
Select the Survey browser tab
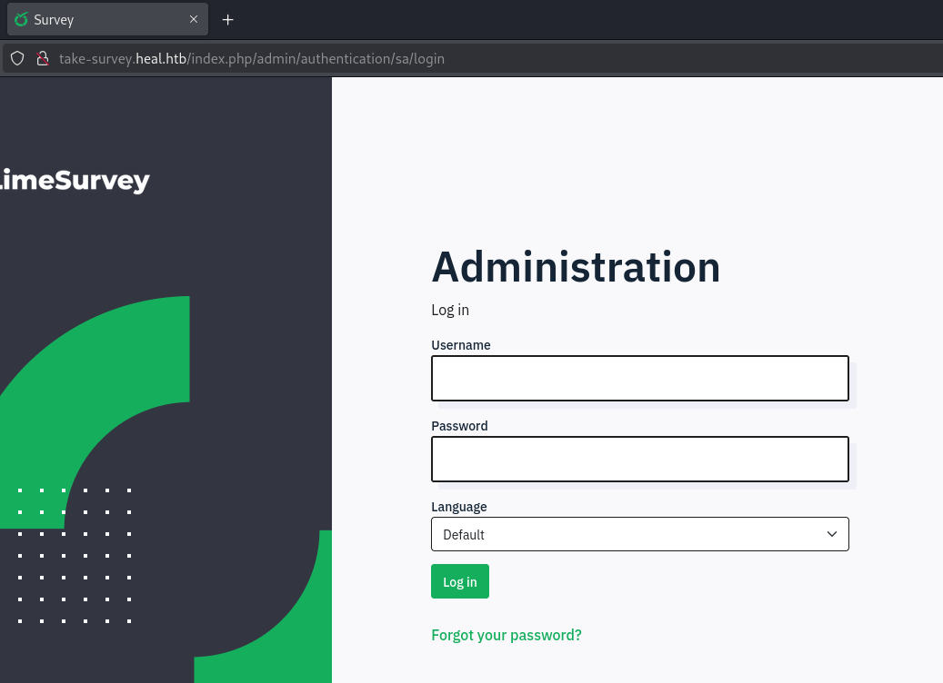(x=107, y=19)
